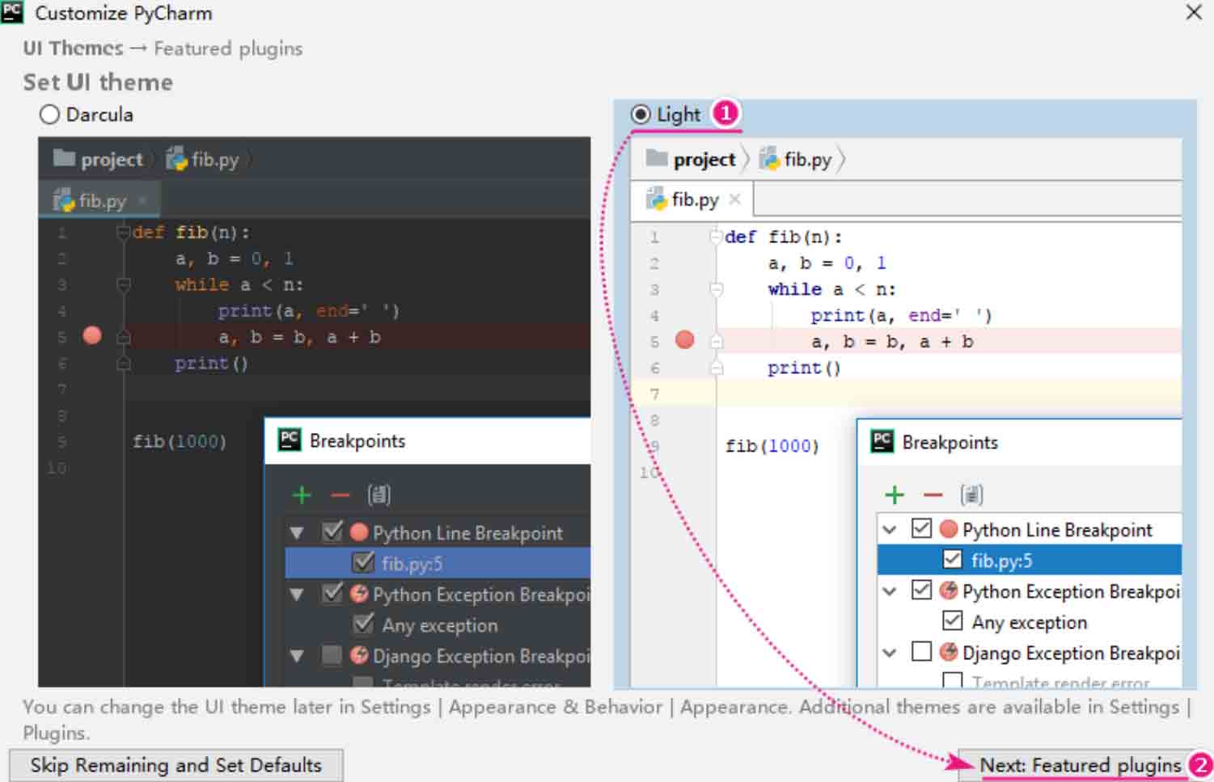This screenshot has width=1214, height=782.
Task: Click line number 5 in Light preview
Action: pos(654,342)
